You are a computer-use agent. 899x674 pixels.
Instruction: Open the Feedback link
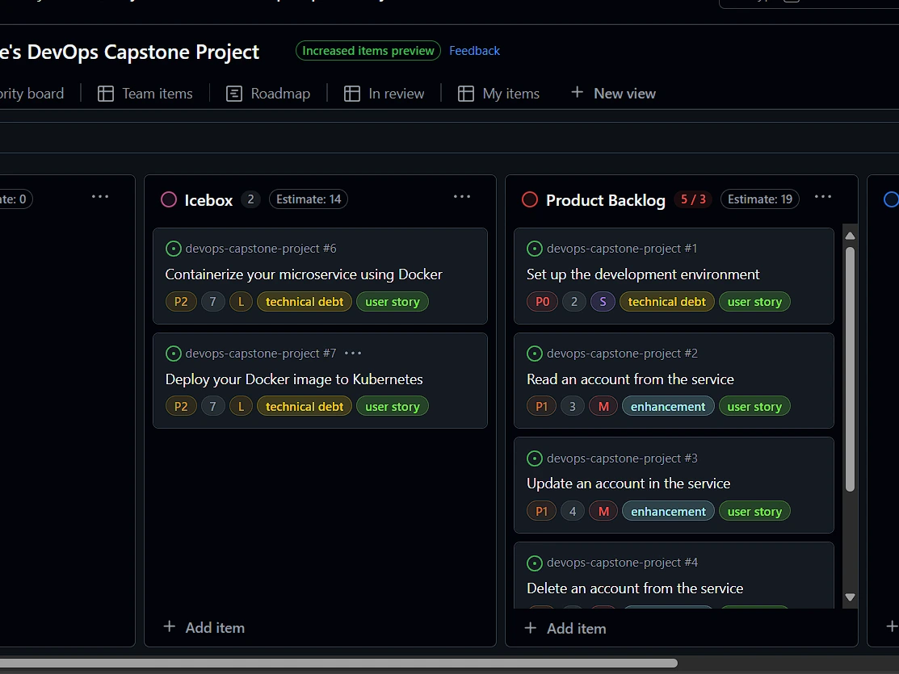coord(474,50)
